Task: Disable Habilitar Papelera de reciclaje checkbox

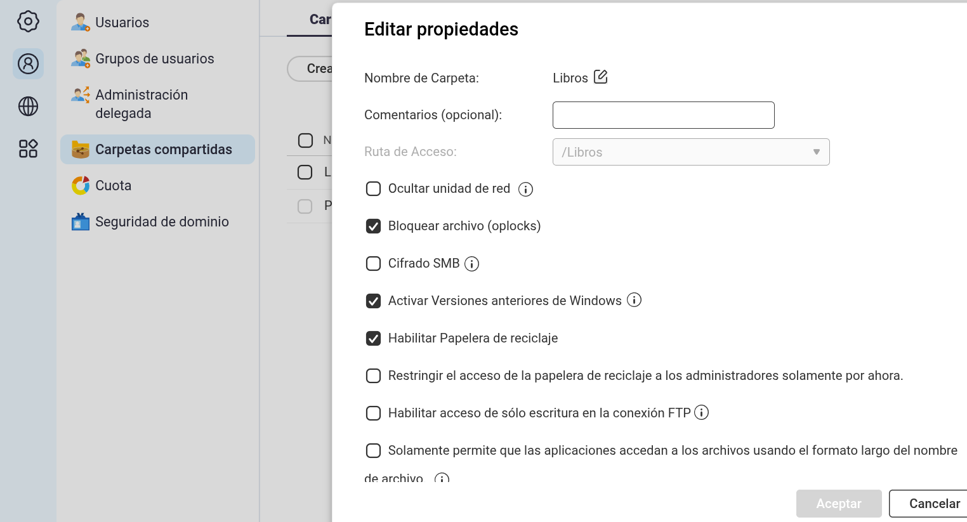Action: pos(374,339)
